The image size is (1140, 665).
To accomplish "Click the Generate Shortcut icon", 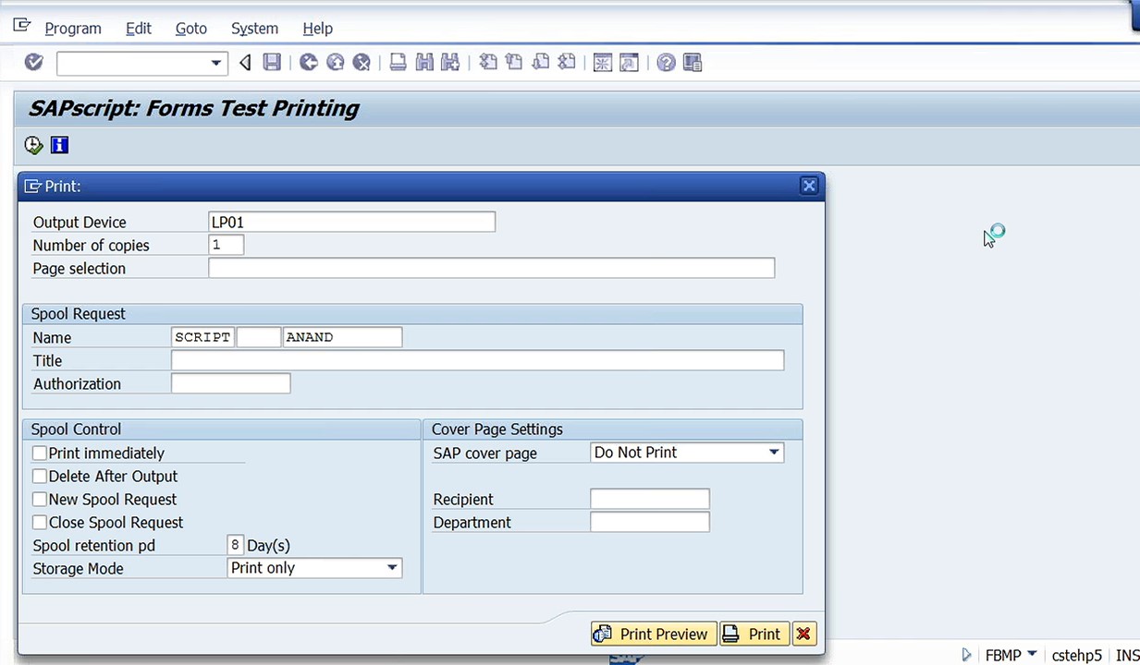I will coord(630,63).
